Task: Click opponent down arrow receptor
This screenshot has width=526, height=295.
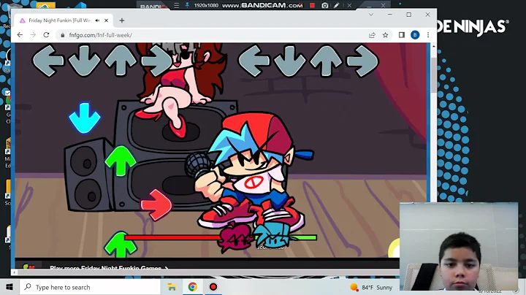Action: click(84, 61)
